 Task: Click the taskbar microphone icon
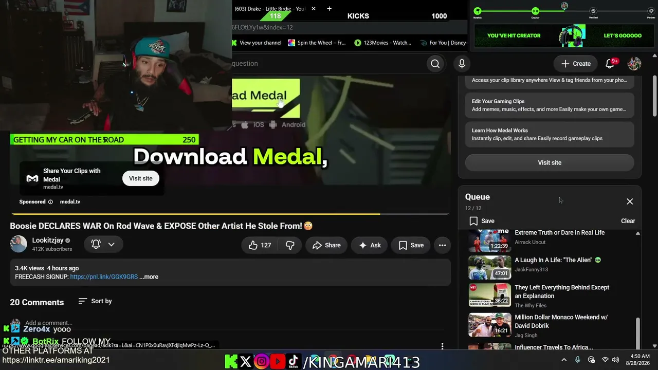578,360
